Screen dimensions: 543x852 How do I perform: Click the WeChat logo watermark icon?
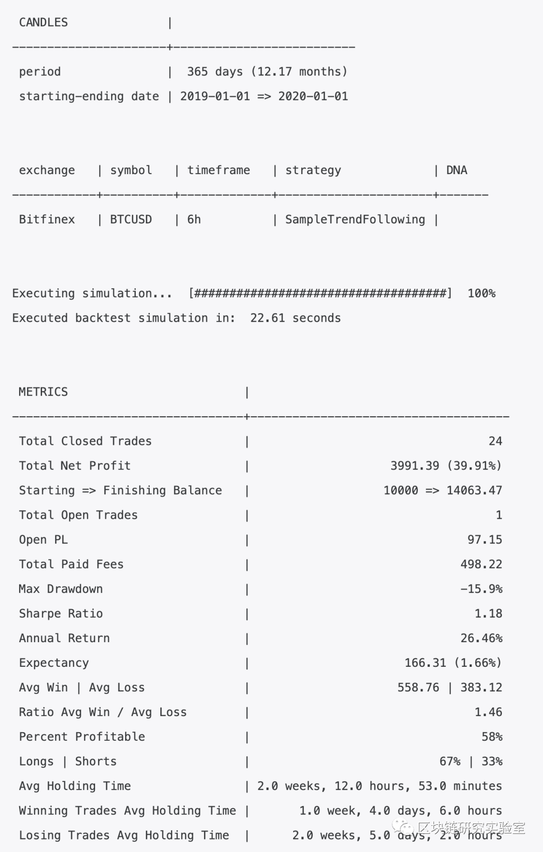[x=403, y=827]
